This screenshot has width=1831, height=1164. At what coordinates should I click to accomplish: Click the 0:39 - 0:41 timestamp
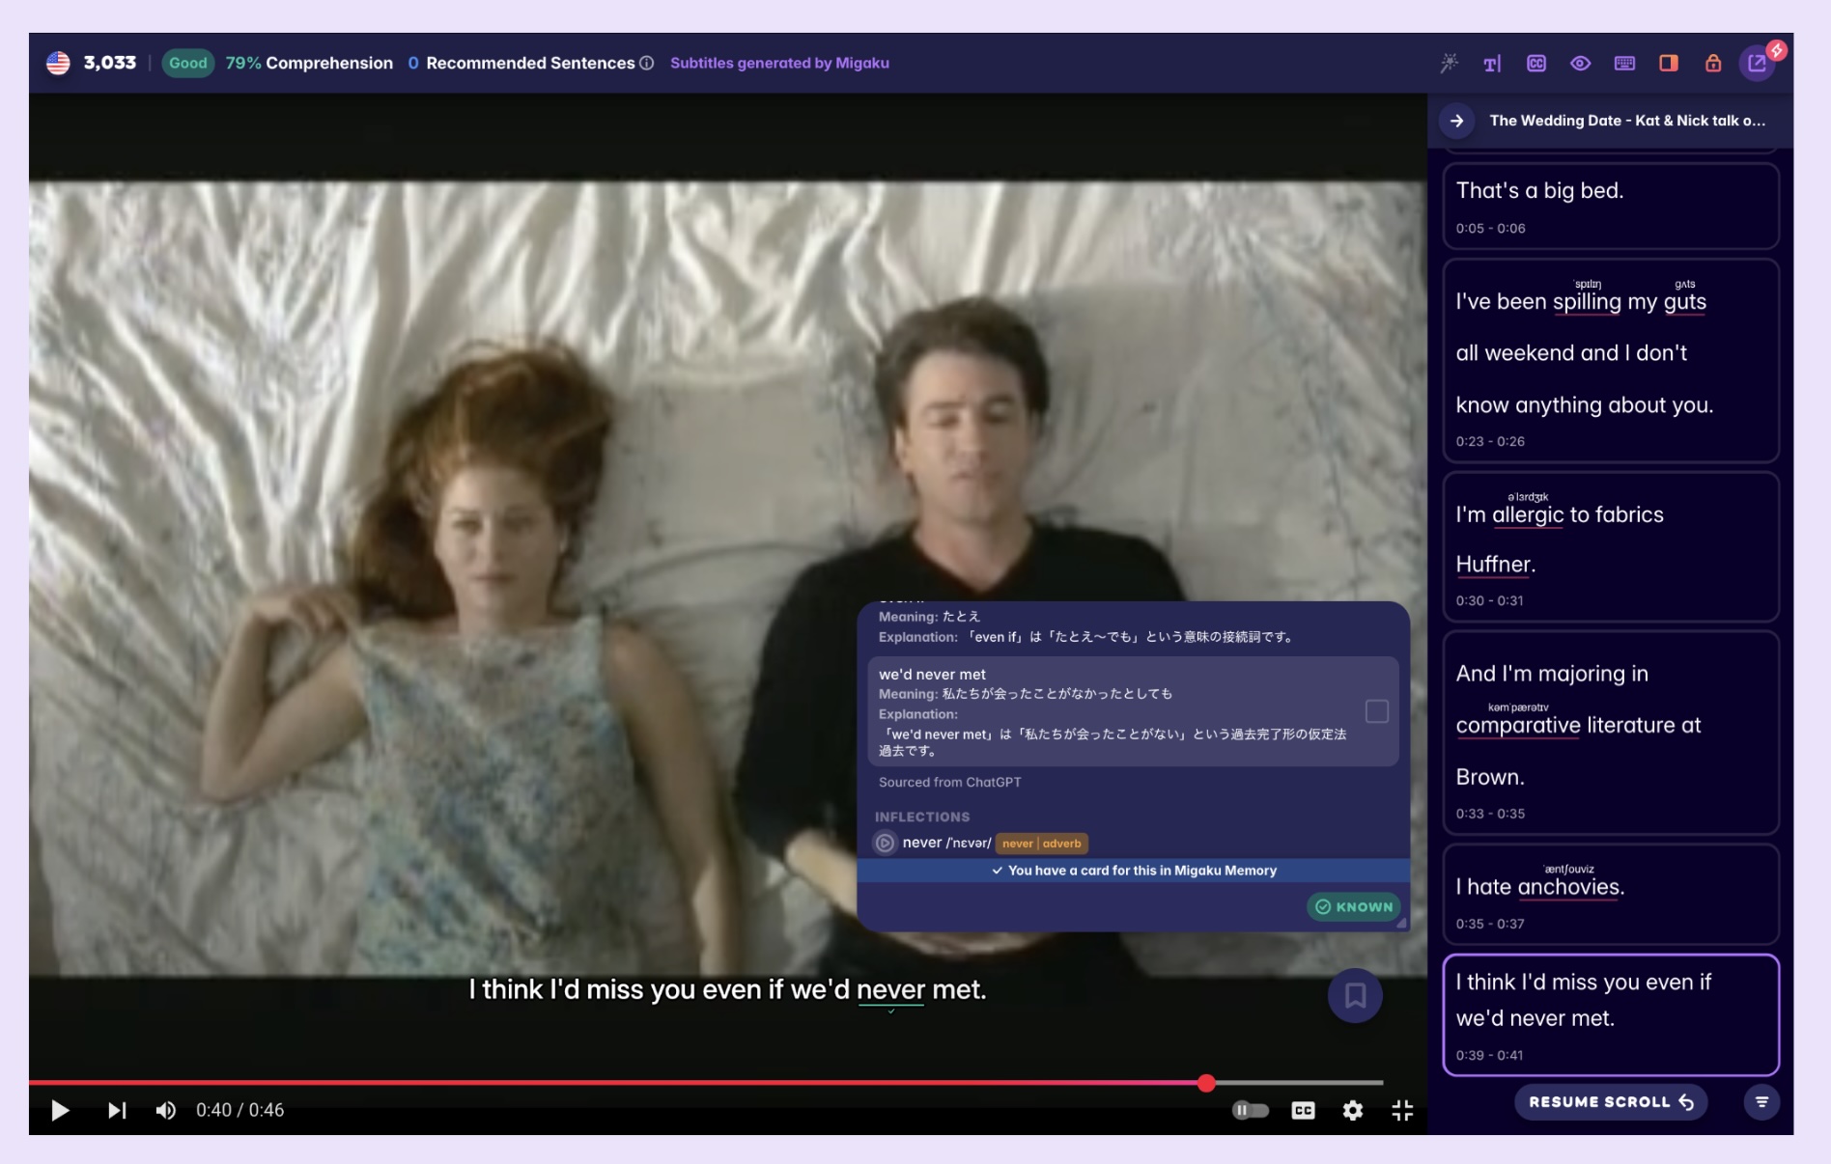pos(1489,1055)
